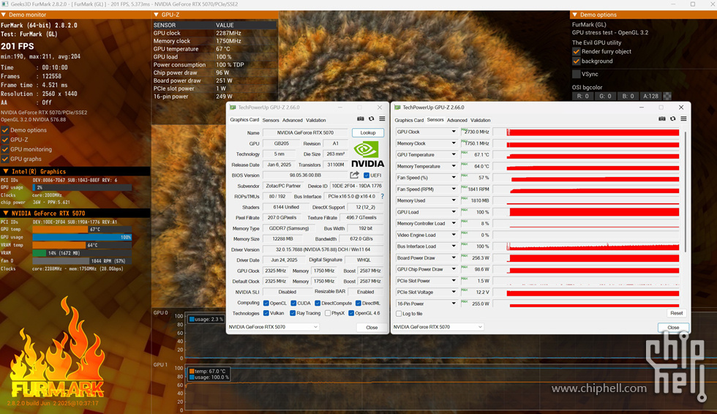Image resolution: width=717 pixels, height=414 pixels.
Task: Open the Fan Speed (RPM) sensor dropdown
Action: click(454, 189)
